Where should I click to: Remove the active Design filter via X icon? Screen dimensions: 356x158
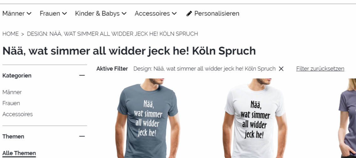coord(281,69)
